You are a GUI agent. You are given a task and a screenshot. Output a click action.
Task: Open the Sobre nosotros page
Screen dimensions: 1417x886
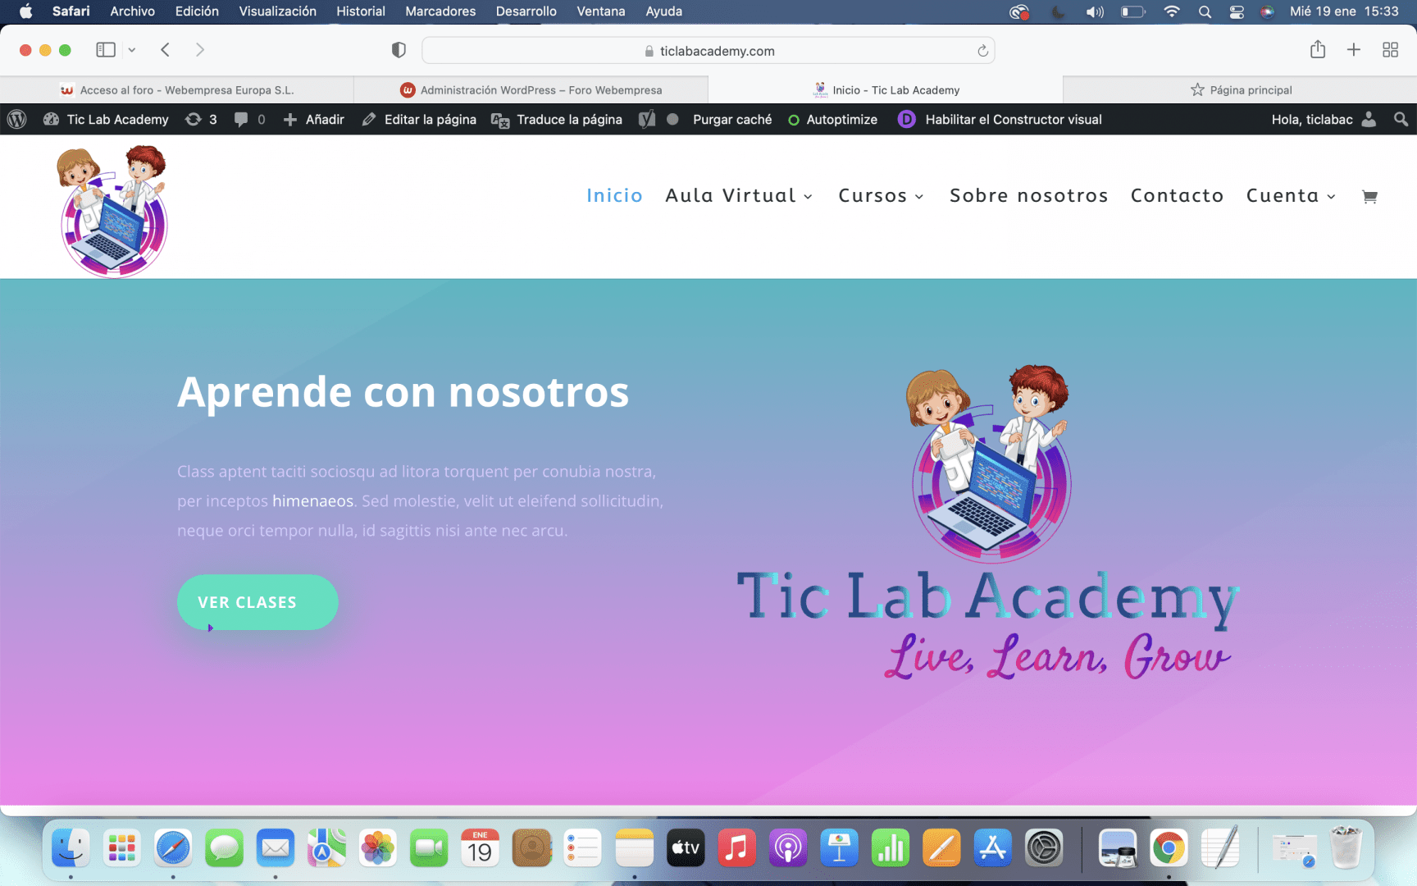pos(1029,195)
